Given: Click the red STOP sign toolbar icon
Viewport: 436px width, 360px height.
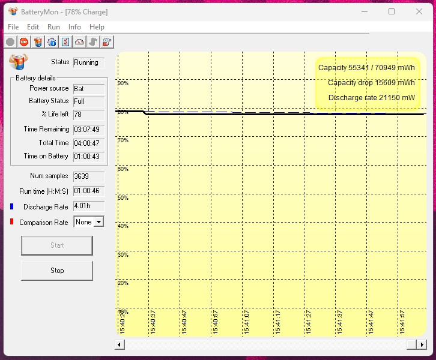Looking at the screenshot, I should [x=24, y=42].
